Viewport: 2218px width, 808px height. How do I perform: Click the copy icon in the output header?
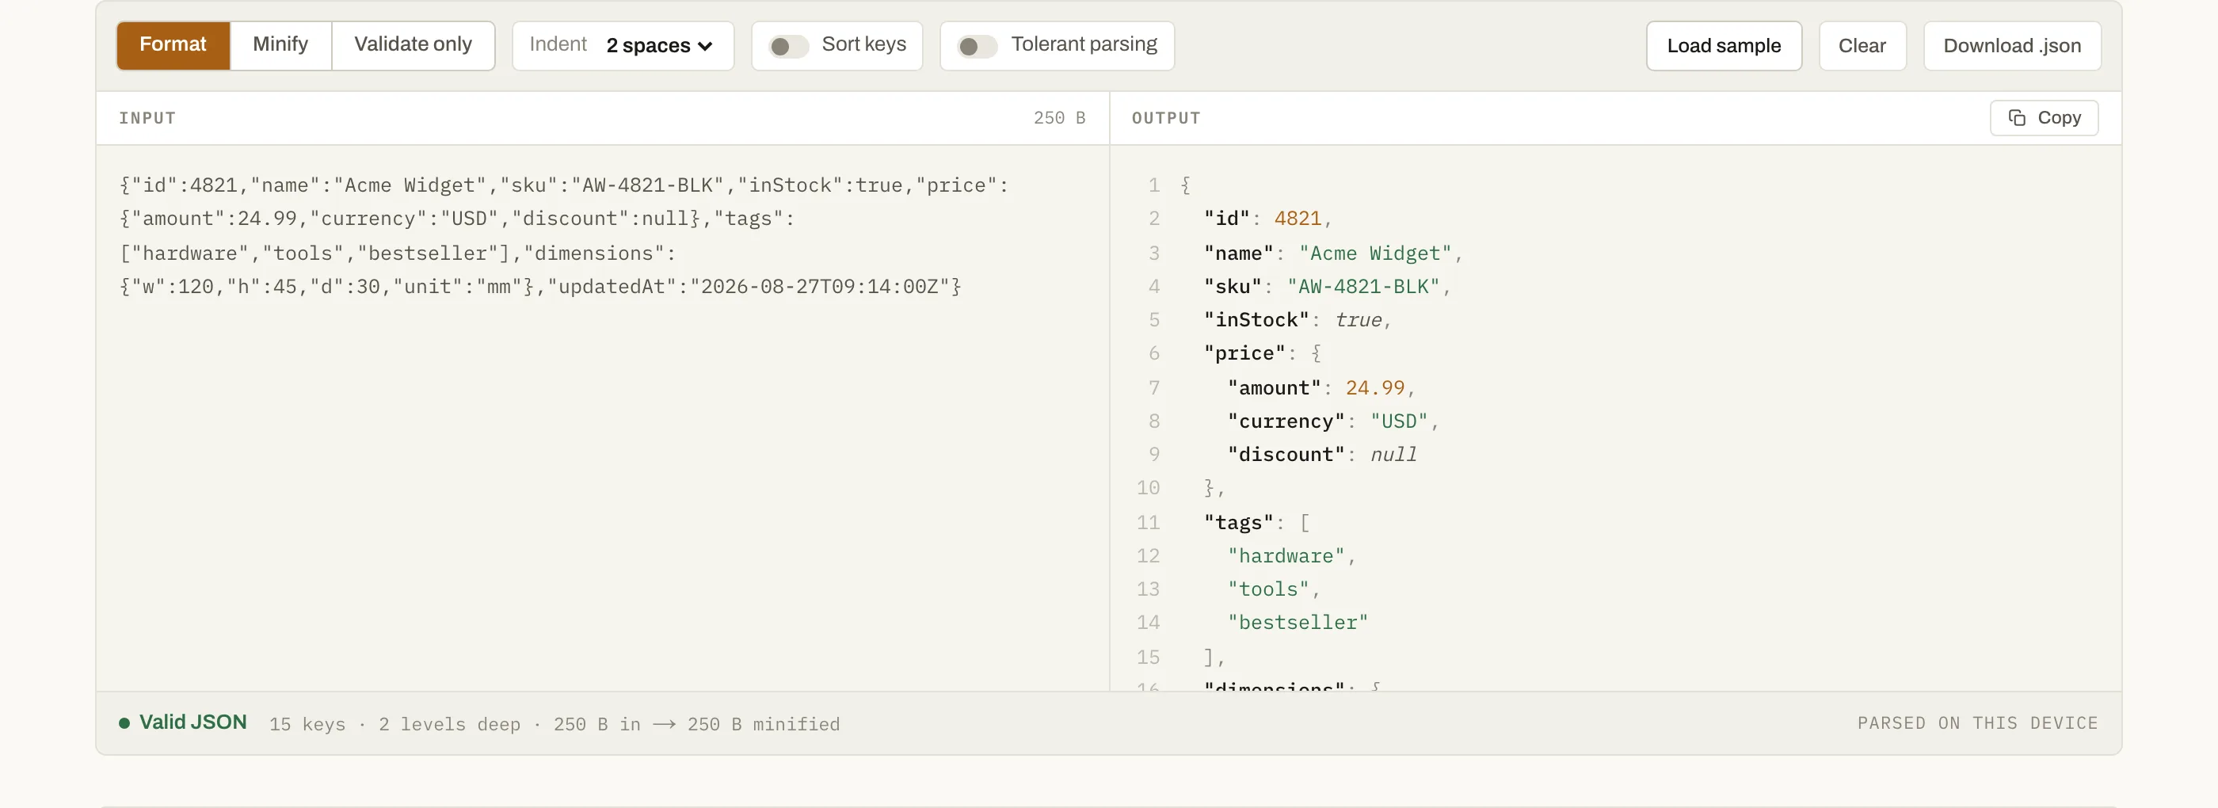[2017, 118]
